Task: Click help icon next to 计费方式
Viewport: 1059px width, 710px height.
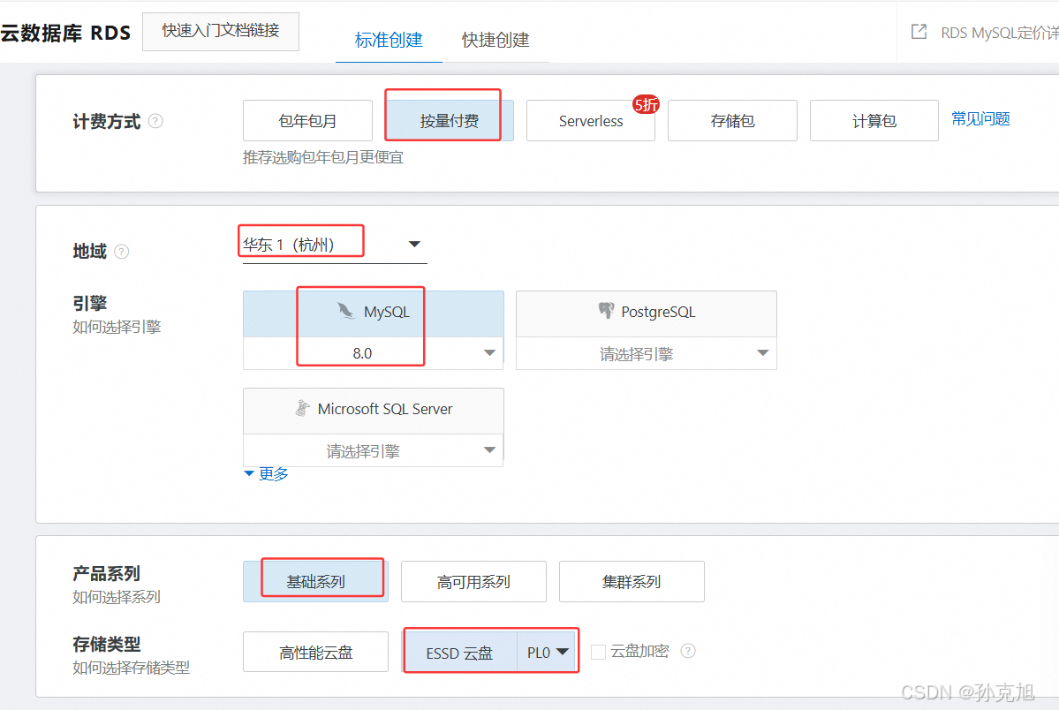Action: click(x=155, y=121)
